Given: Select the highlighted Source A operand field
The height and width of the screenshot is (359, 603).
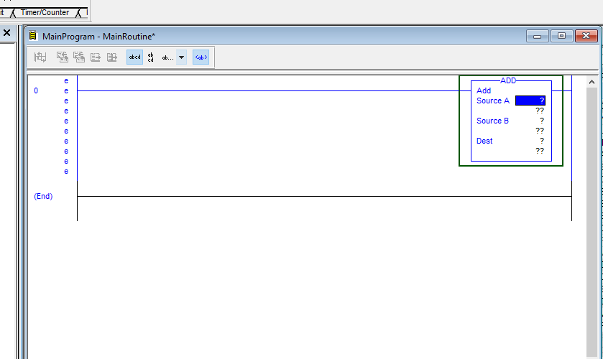Looking at the screenshot, I should tap(530, 101).
